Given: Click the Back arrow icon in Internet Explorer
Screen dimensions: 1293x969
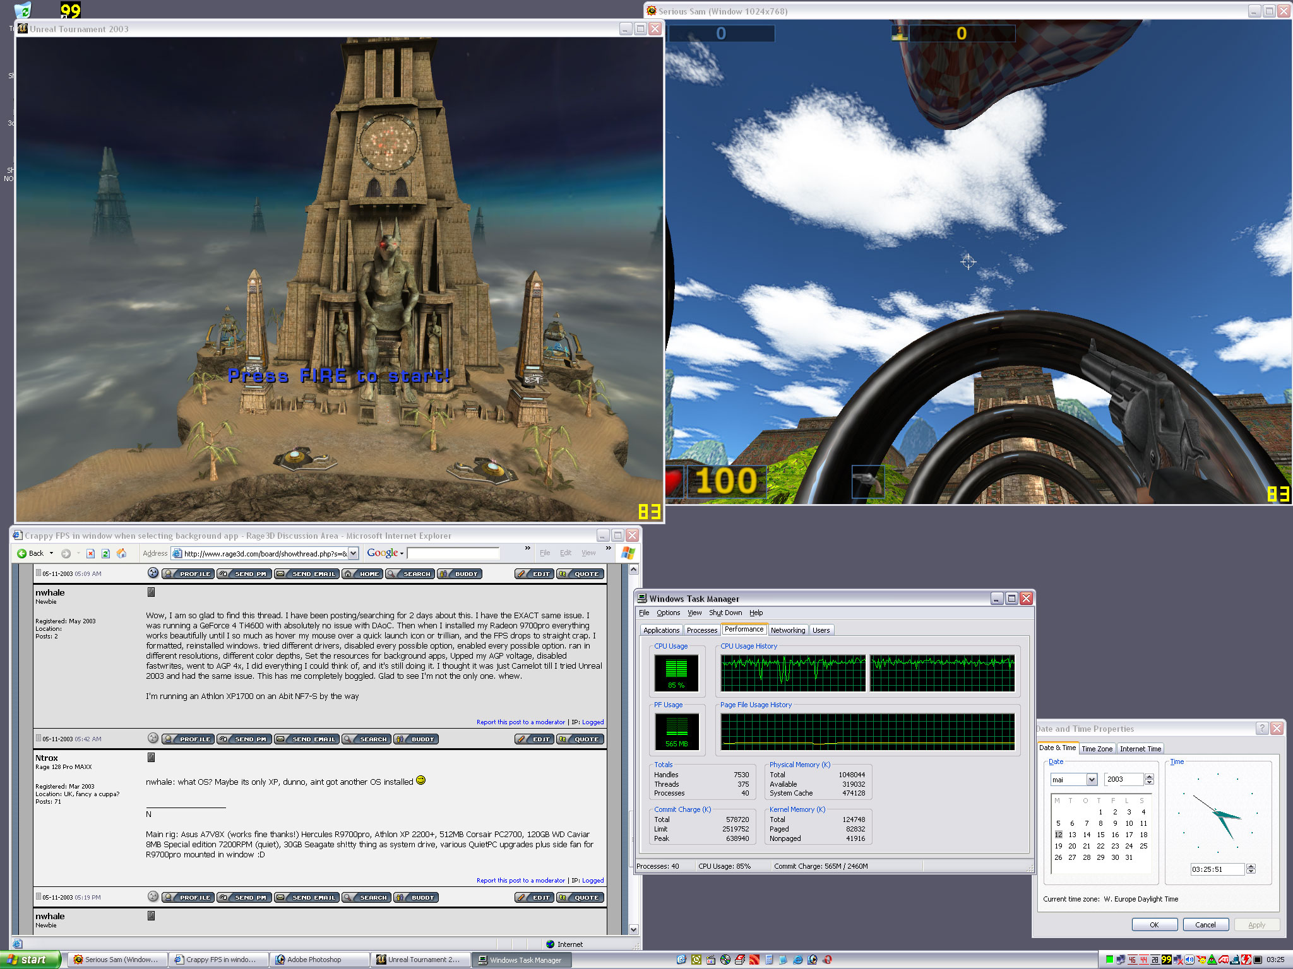Looking at the screenshot, I should [x=22, y=553].
